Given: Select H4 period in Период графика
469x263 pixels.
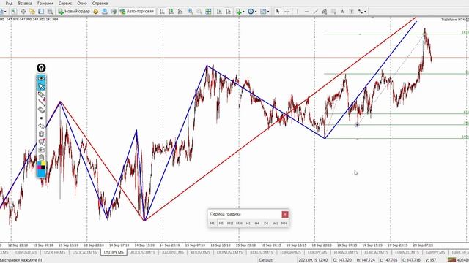Looking at the screenshot, I should click(x=257, y=223).
